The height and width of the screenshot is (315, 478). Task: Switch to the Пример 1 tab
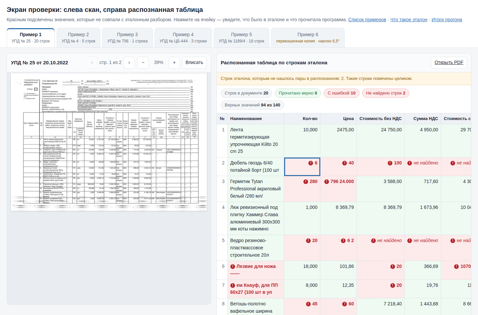click(x=31, y=38)
